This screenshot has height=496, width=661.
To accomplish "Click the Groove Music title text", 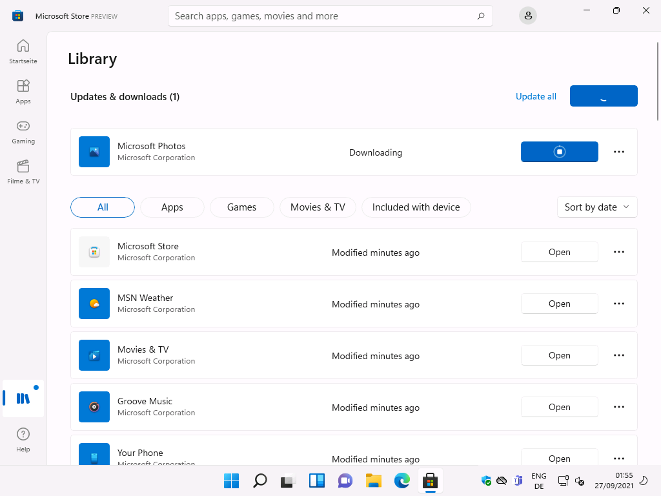I will [x=145, y=401].
